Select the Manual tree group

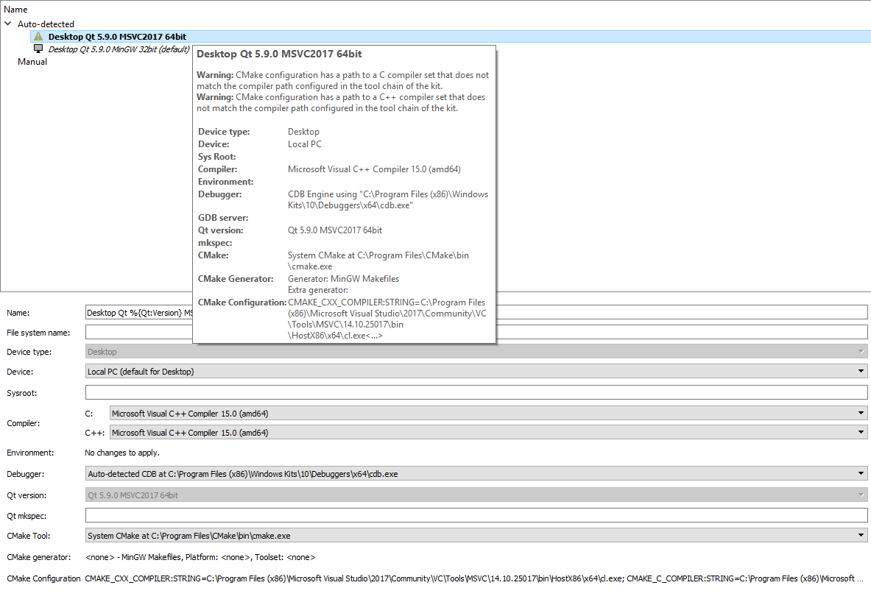(32, 62)
